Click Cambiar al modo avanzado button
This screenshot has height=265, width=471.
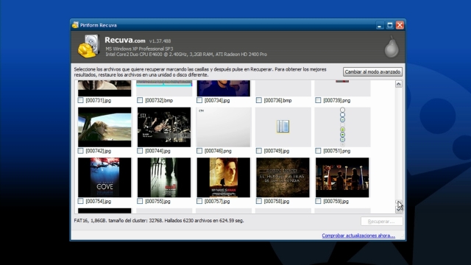372,72
